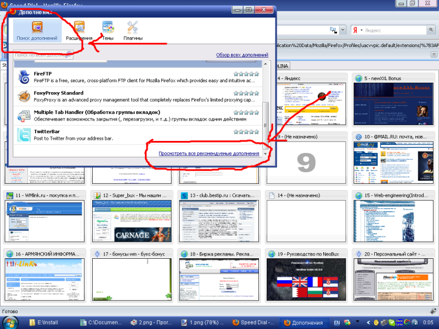Viewport: 439px width, 329px height.
Task: Click the club.bestip.ru dial favicon
Action: [184, 195]
